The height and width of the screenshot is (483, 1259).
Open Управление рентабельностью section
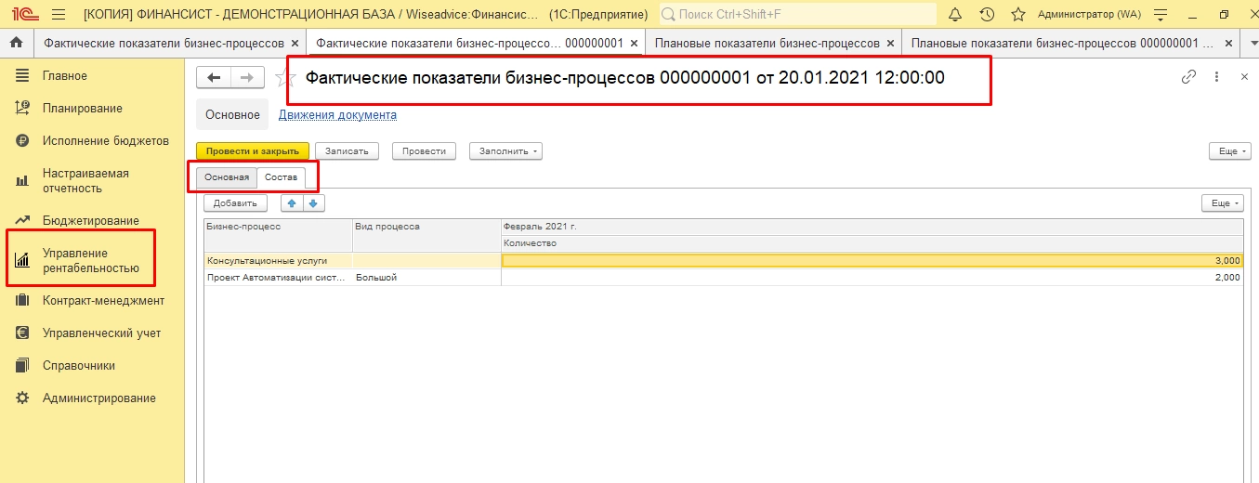pos(90,260)
